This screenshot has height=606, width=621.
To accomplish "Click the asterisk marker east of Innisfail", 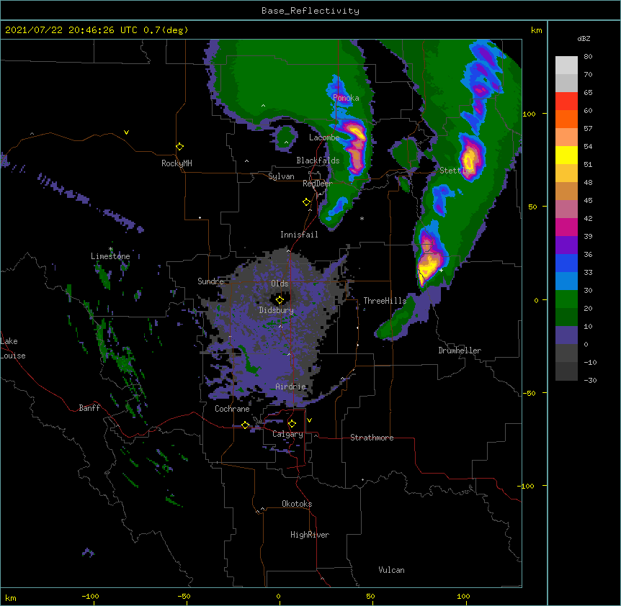I will click(362, 219).
